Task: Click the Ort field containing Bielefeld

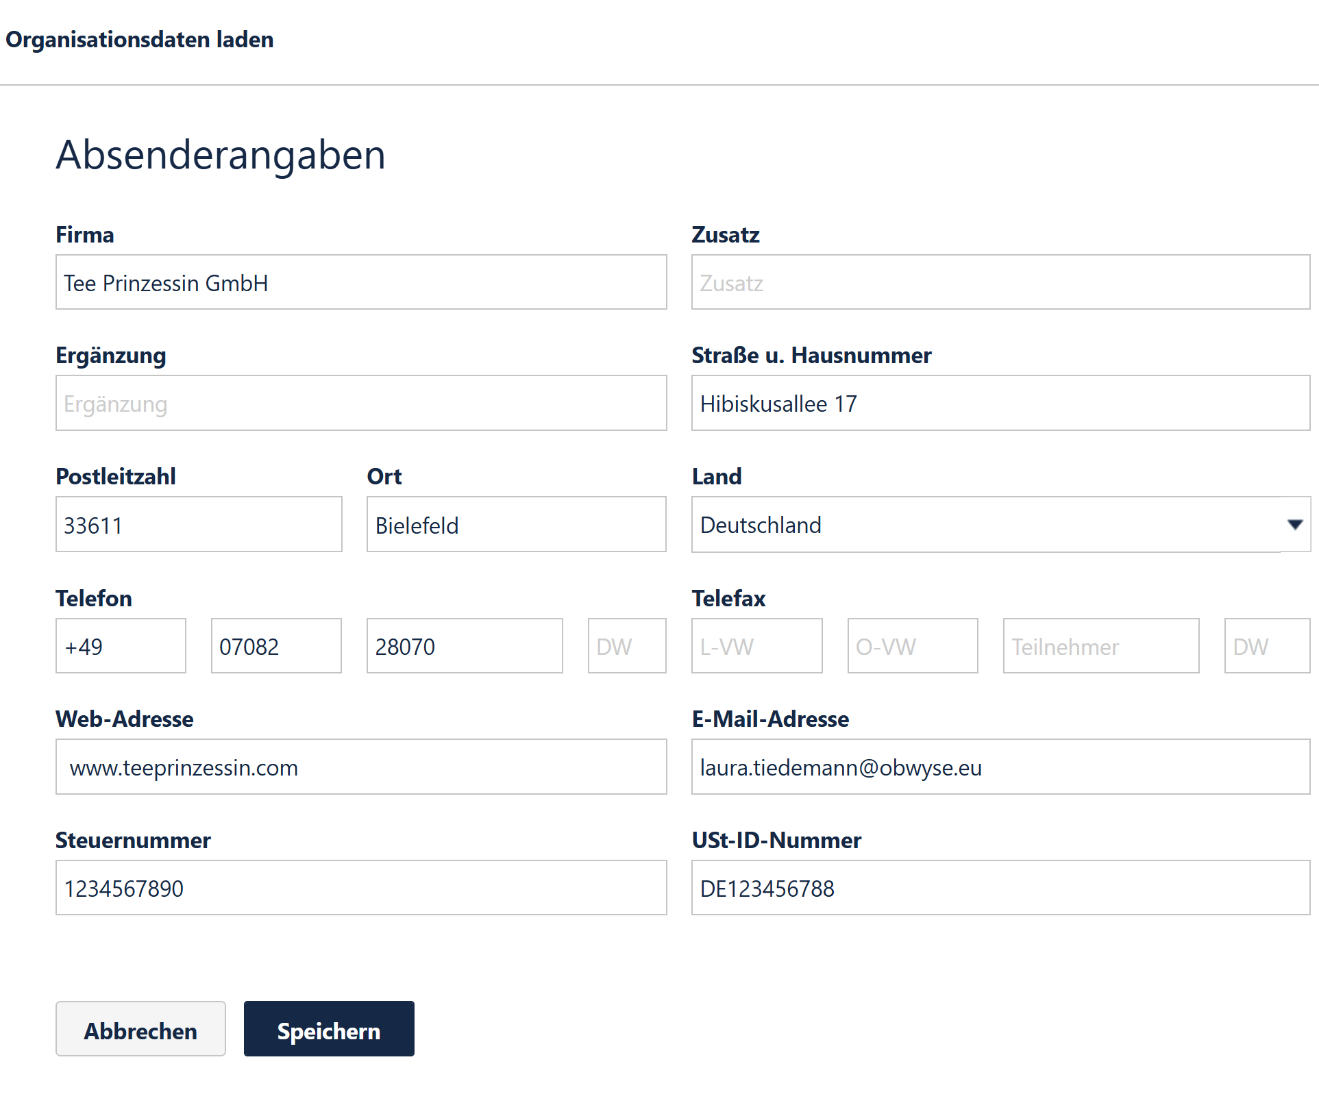Action: 516,524
